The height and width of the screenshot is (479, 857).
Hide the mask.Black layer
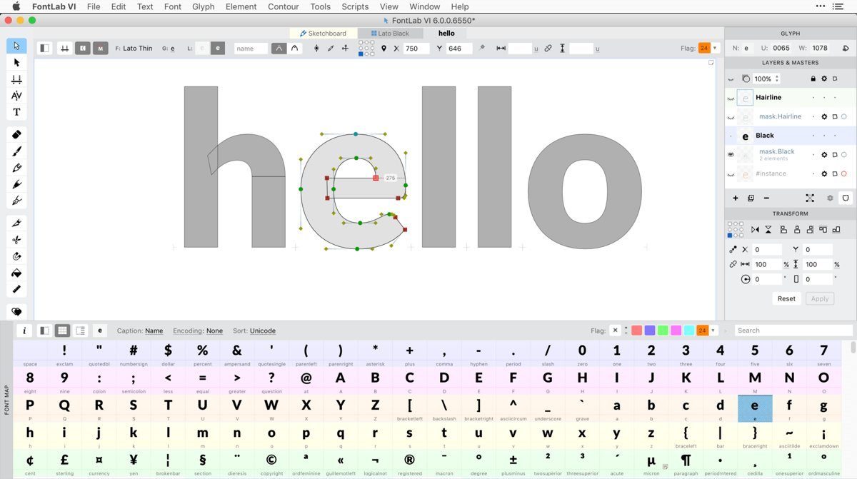[x=731, y=154]
